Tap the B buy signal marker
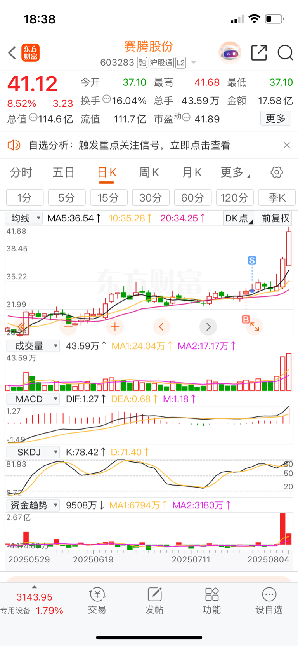298x646 pixels. coord(246,319)
